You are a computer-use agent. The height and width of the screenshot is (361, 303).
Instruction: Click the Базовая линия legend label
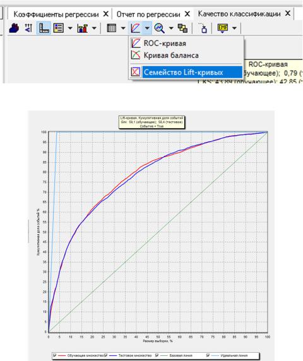point(181,355)
